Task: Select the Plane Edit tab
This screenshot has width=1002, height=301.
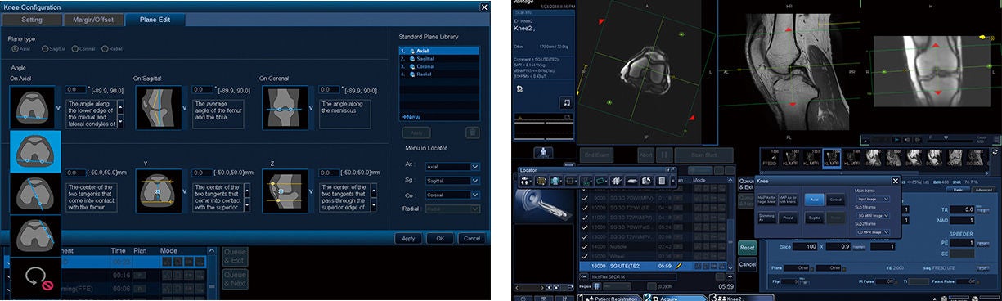Action: pos(156,20)
